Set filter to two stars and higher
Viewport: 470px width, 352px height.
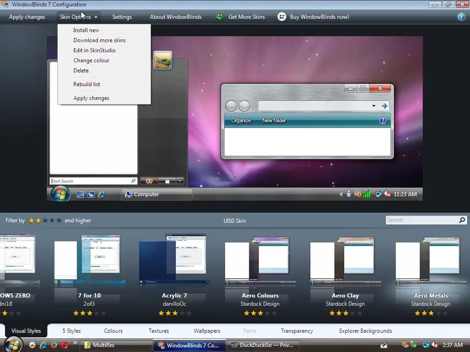click(38, 220)
